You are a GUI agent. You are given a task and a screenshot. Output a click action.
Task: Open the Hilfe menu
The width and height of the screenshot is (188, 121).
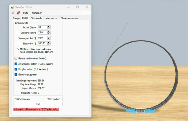[x=26, y=13]
